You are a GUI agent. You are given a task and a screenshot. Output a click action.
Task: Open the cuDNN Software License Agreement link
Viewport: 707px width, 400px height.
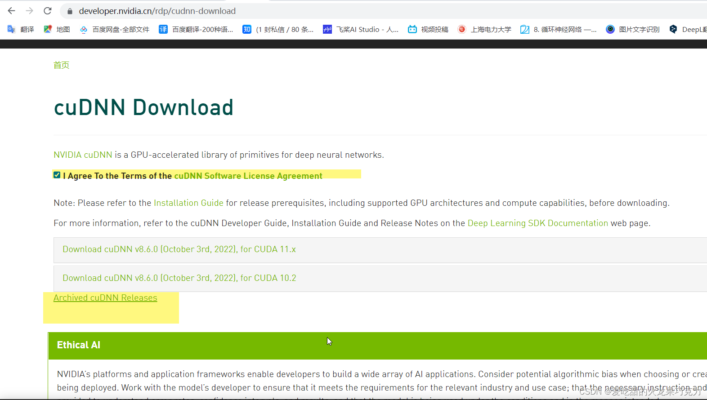(x=248, y=176)
